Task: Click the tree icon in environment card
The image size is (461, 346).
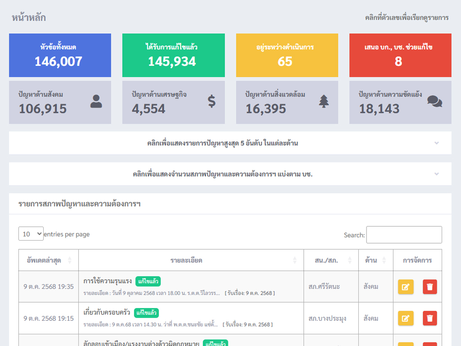Action: click(324, 101)
